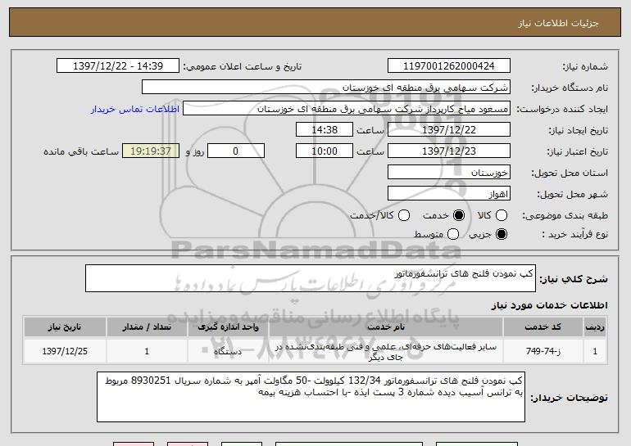Click service name cell سایر فعالیت‌های حرفه‌ای
Screen dimensions: 631x446
(x=385, y=352)
